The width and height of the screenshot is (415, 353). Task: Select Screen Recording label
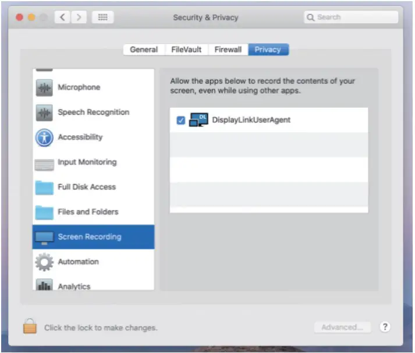90,236
